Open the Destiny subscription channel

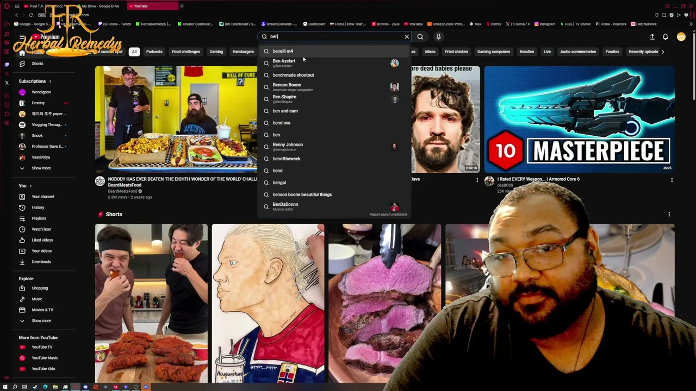pyautogui.click(x=38, y=103)
